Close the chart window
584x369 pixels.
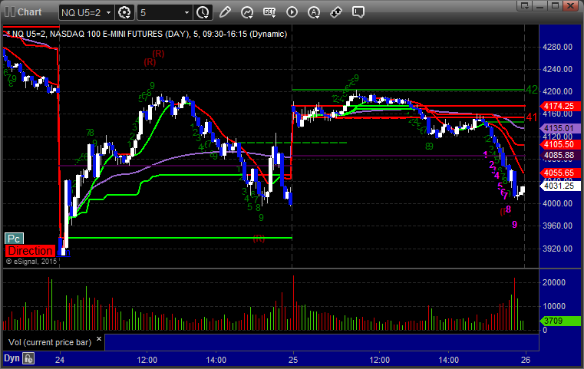pyautogui.click(x=570, y=5)
